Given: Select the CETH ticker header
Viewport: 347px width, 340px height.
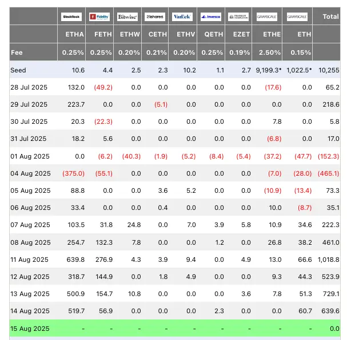Looking at the screenshot, I should coord(158,34).
